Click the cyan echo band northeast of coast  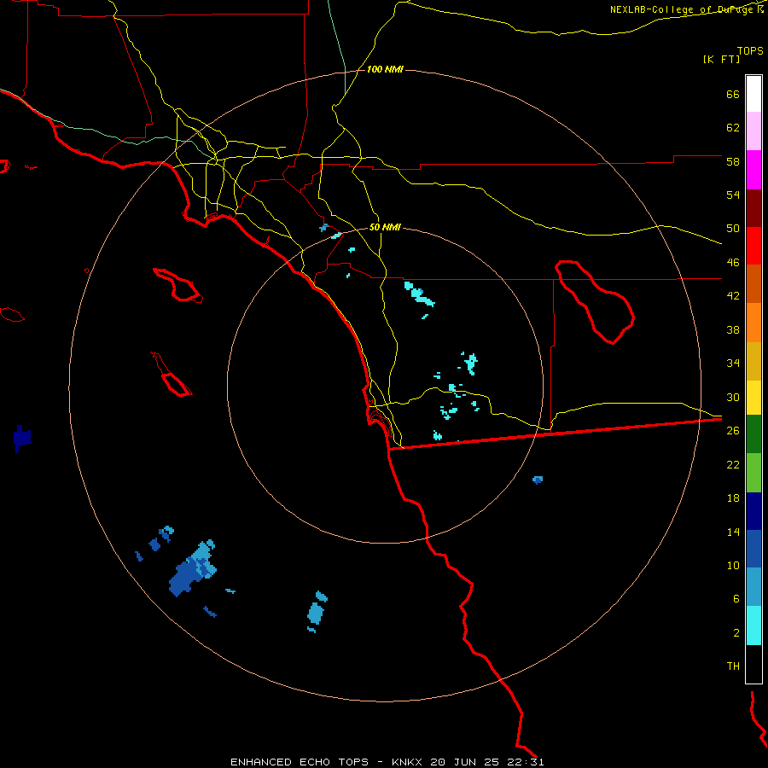(x=419, y=294)
